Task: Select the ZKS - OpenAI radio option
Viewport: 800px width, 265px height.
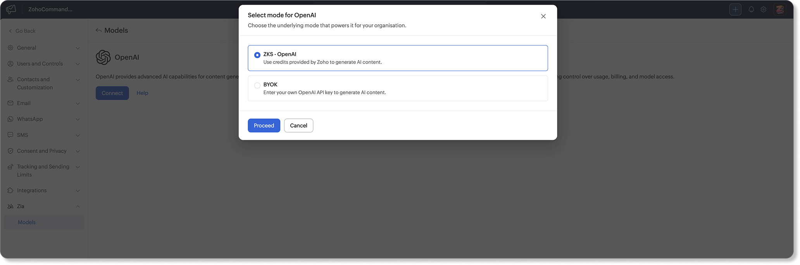Action: point(257,55)
